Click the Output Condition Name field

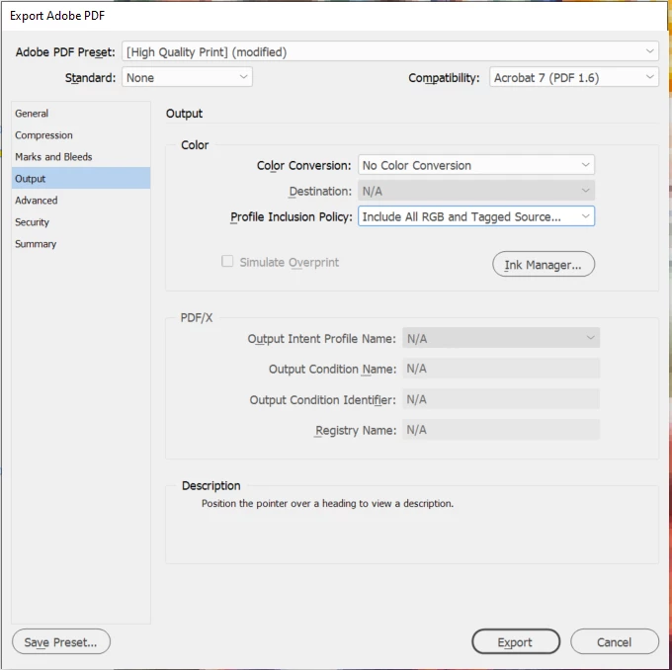(x=501, y=369)
